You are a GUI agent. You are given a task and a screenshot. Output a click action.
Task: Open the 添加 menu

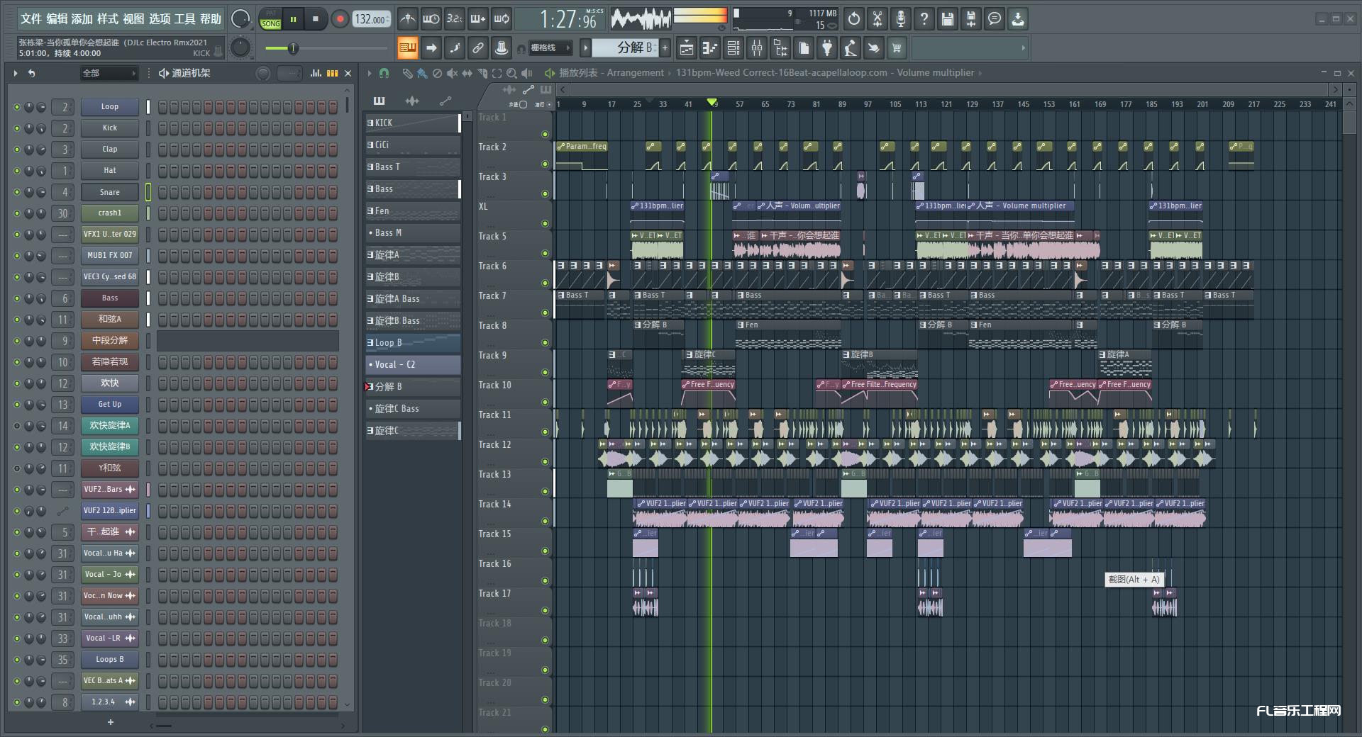tap(82, 19)
